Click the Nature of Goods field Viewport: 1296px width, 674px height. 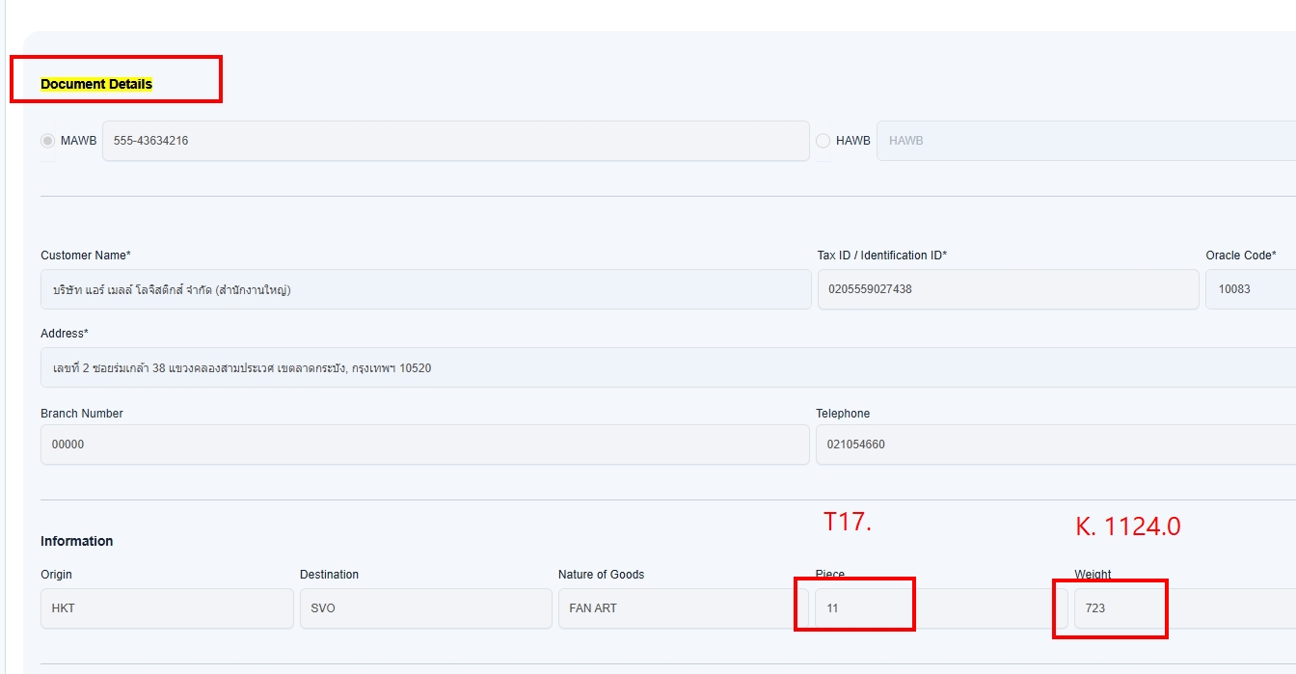684,608
